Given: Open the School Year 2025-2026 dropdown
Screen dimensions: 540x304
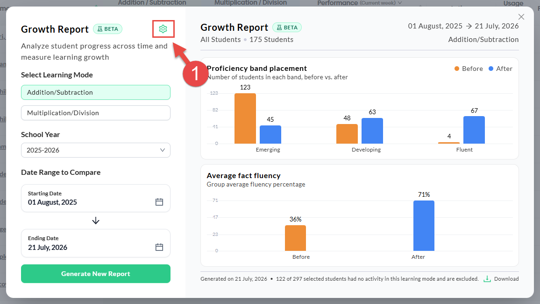Looking at the screenshot, I should pyautogui.click(x=96, y=150).
